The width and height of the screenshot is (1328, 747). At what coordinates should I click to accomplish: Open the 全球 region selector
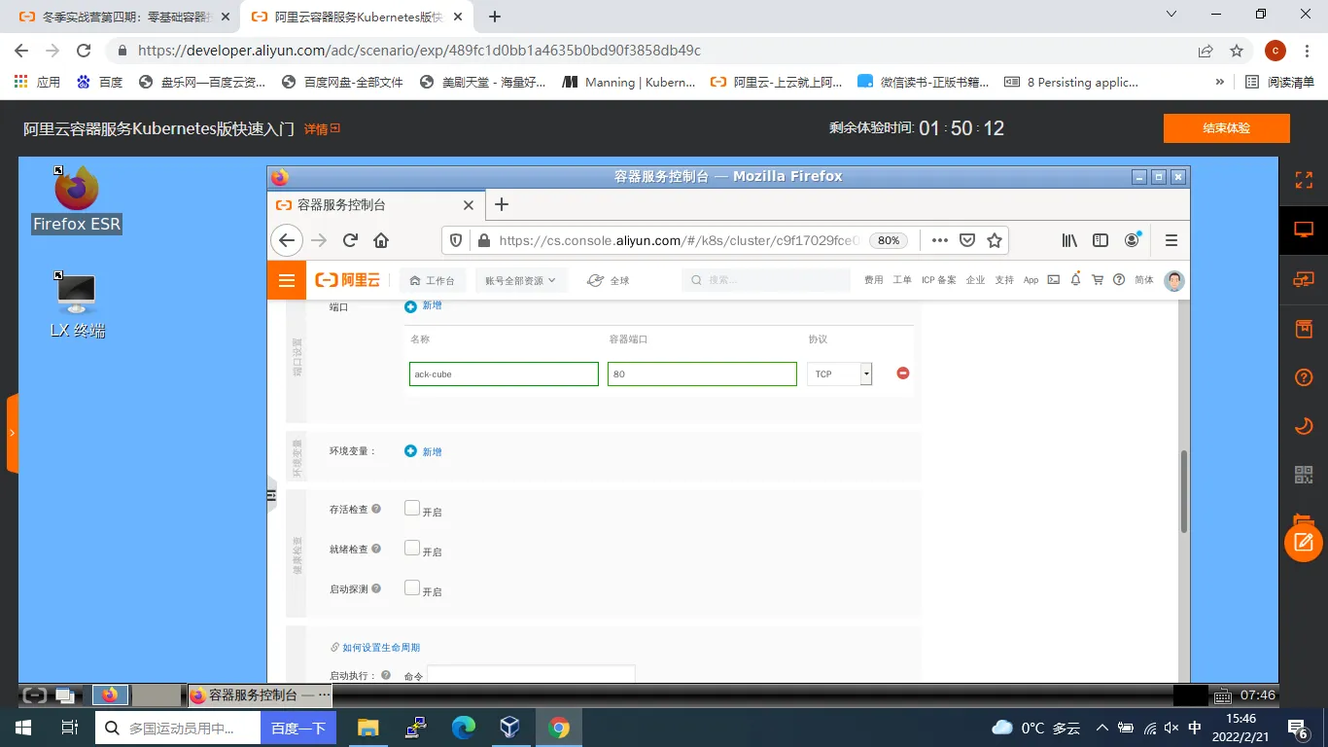(609, 280)
